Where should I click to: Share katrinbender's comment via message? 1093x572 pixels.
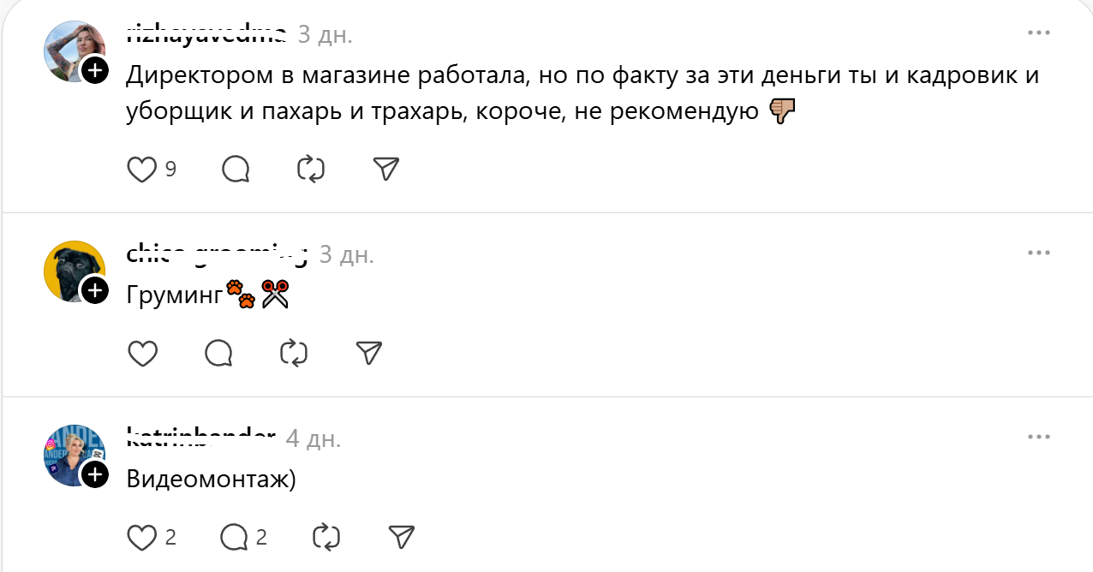[x=400, y=537]
